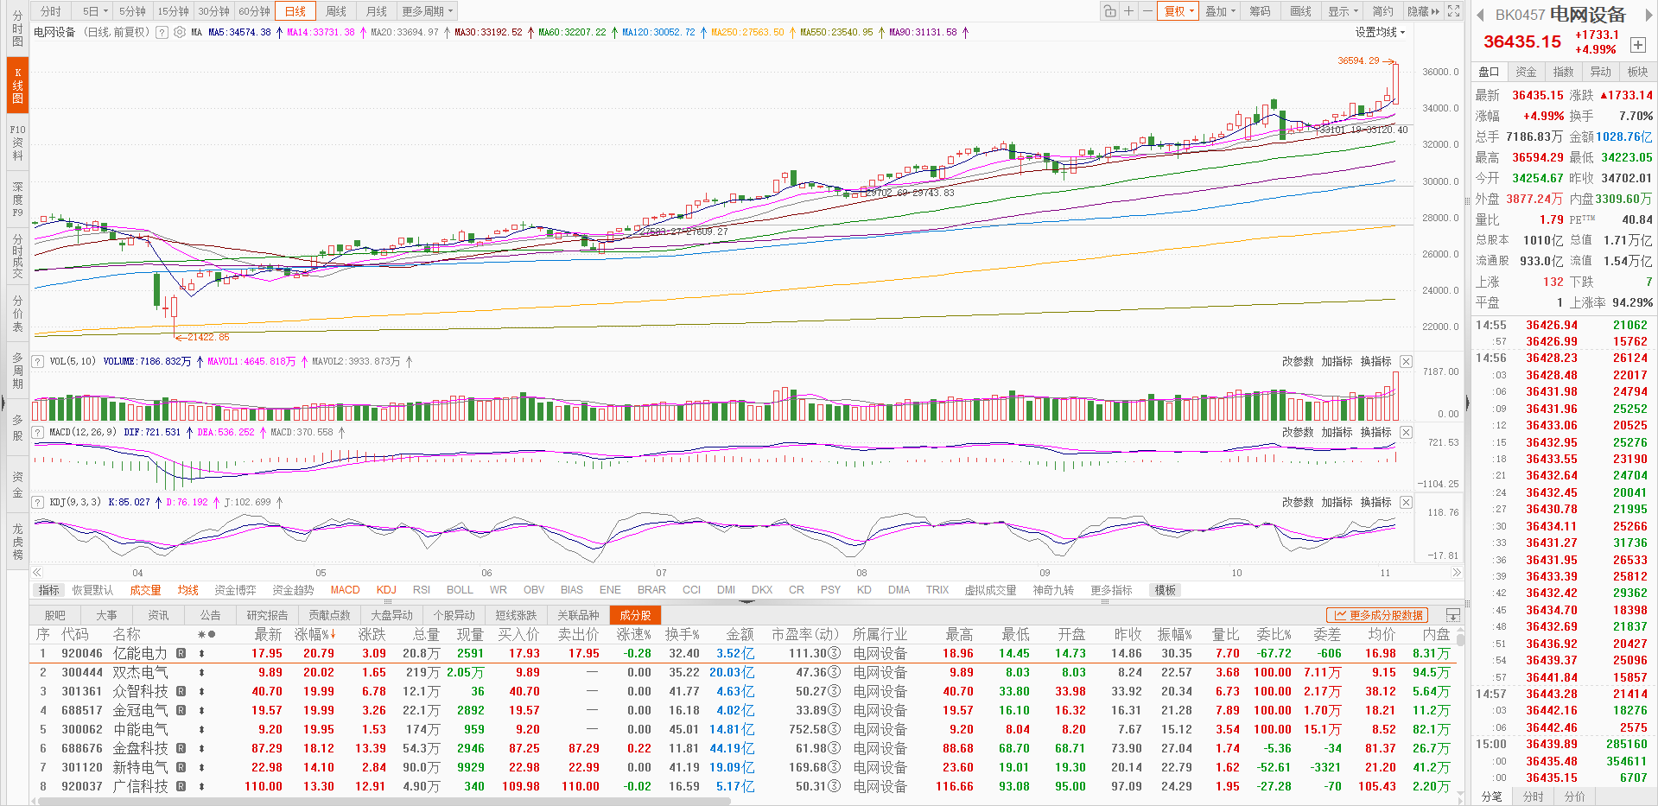Go to previous sector with left arrow
Viewport: 1658px width, 806px height.
click(x=1480, y=15)
